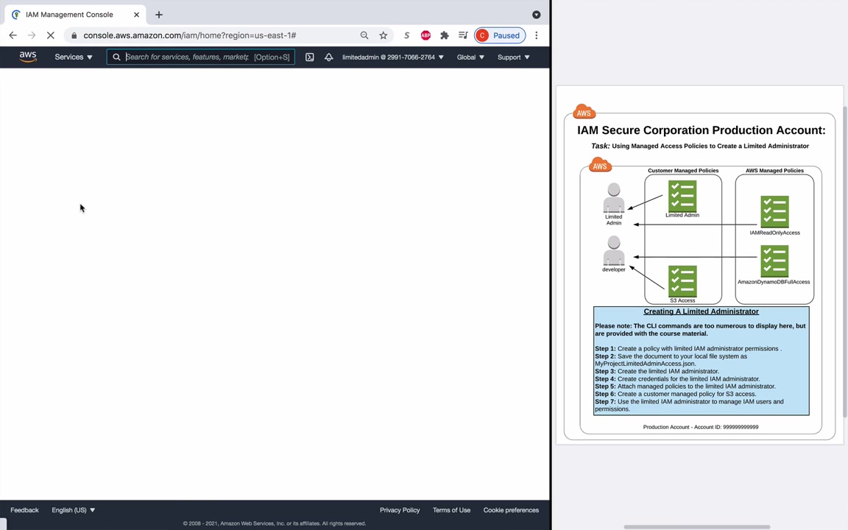Select the URL in the address bar

[x=190, y=35]
